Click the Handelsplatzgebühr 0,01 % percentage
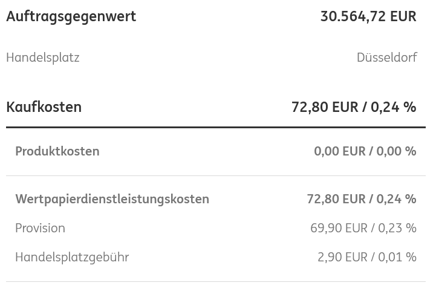This screenshot has width=436, height=291. pos(397,257)
